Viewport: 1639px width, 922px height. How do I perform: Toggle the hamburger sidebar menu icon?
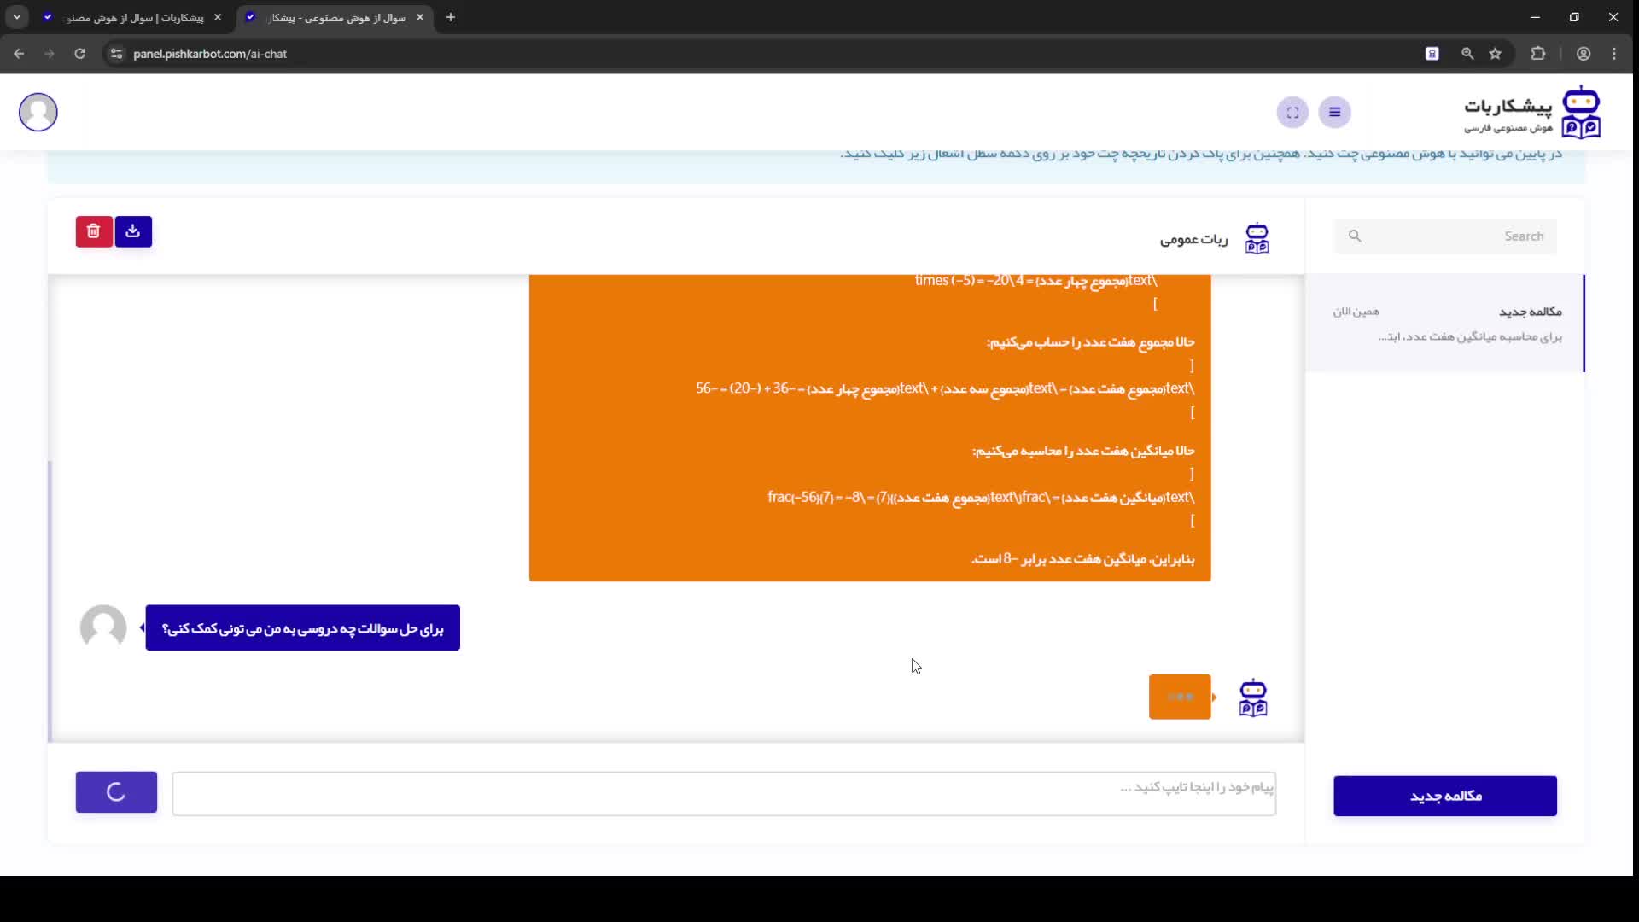click(x=1334, y=112)
